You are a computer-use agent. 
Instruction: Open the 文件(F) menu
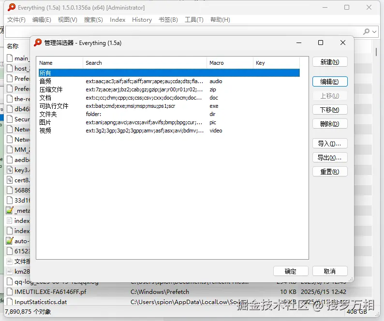pos(16,20)
